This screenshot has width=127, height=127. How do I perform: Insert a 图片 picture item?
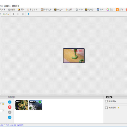21,10
